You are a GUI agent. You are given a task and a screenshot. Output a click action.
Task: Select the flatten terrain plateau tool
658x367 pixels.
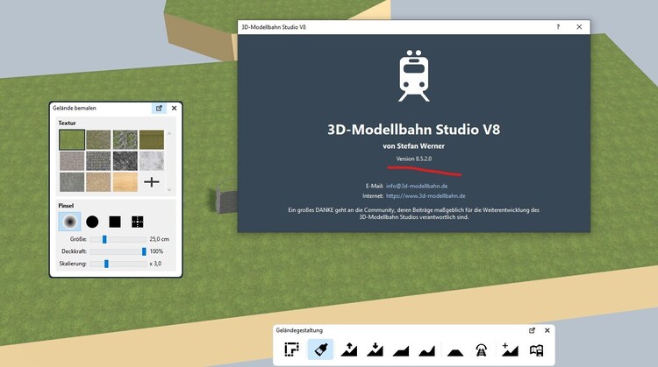tap(401, 350)
